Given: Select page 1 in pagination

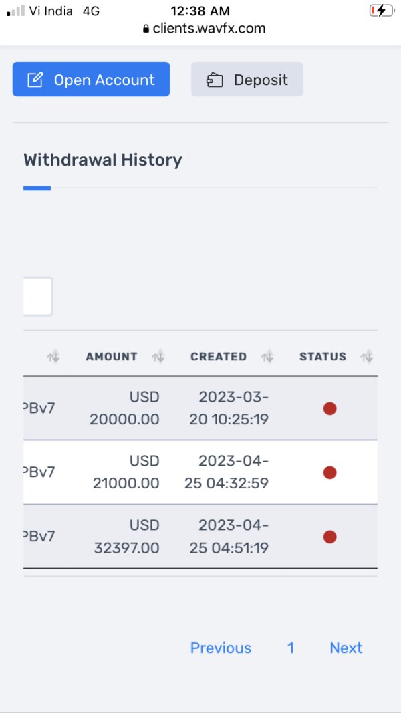Looking at the screenshot, I should [291, 648].
